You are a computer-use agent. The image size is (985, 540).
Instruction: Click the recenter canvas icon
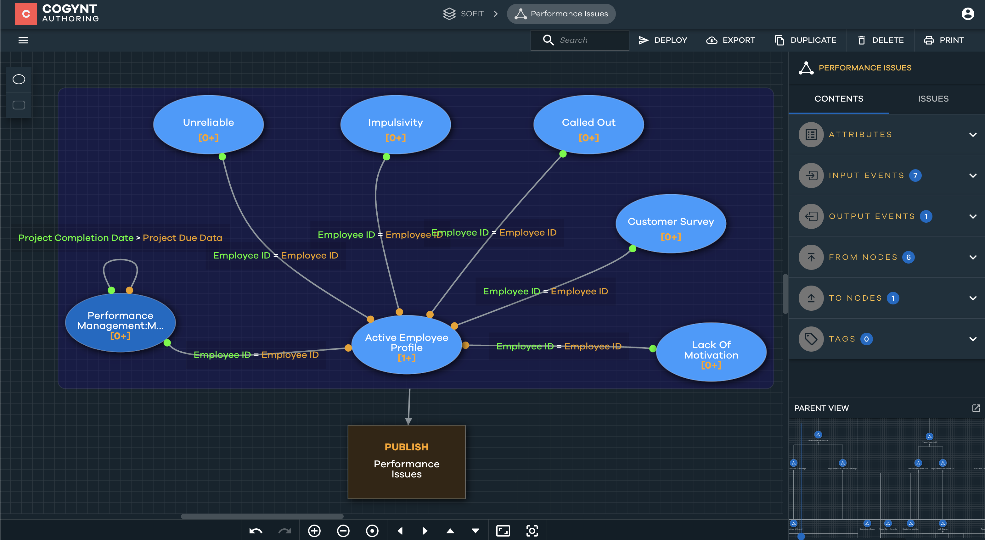coord(372,531)
